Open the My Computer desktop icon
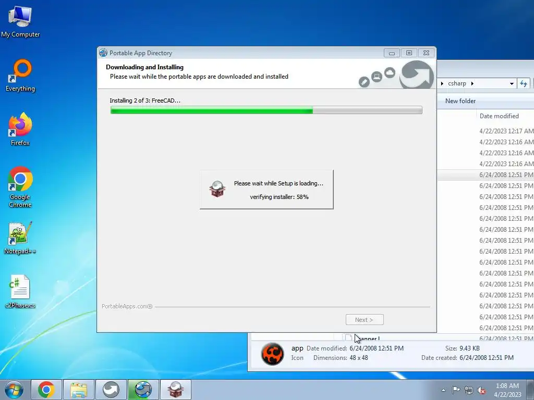Image resolution: width=534 pixels, height=400 pixels. pos(20,22)
